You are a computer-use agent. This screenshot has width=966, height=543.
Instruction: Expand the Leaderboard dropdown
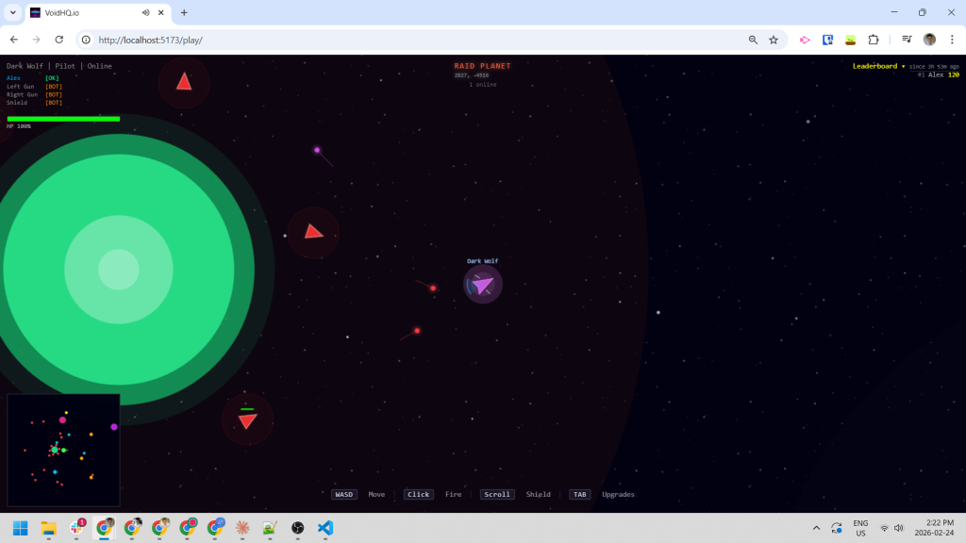pyautogui.click(x=877, y=66)
